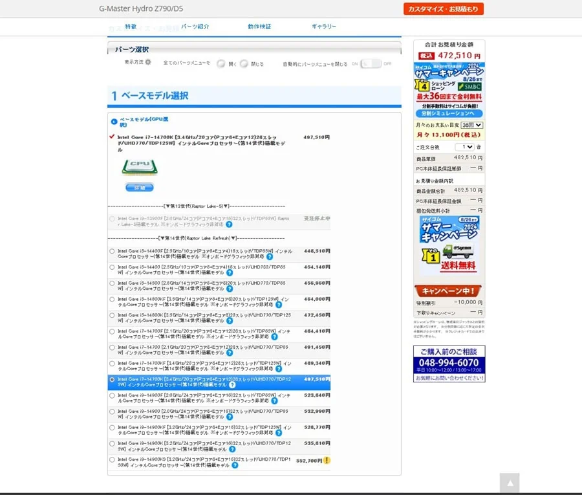Click the 1 ベースモデル選択 section header

[x=254, y=96]
